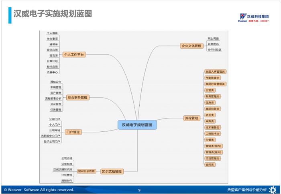The height and width of the screenshot is (194, 281).
Task: Click the 车辆管理 leaf item
Action: pos(56,87)
